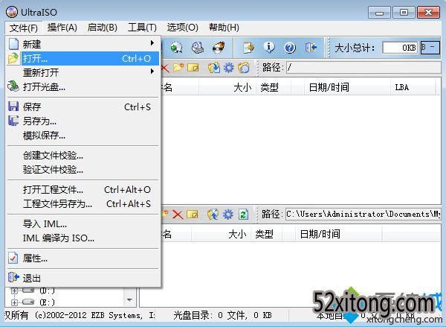Click the gear icon in lower local toolbar
446x327 pixels.
pos(228,215)
